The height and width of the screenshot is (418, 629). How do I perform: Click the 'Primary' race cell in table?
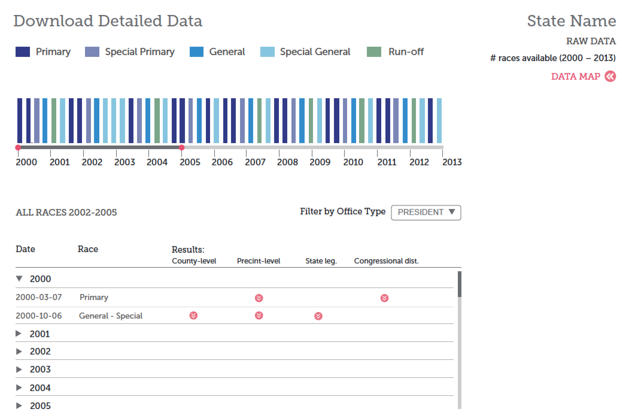pos(94,297)
